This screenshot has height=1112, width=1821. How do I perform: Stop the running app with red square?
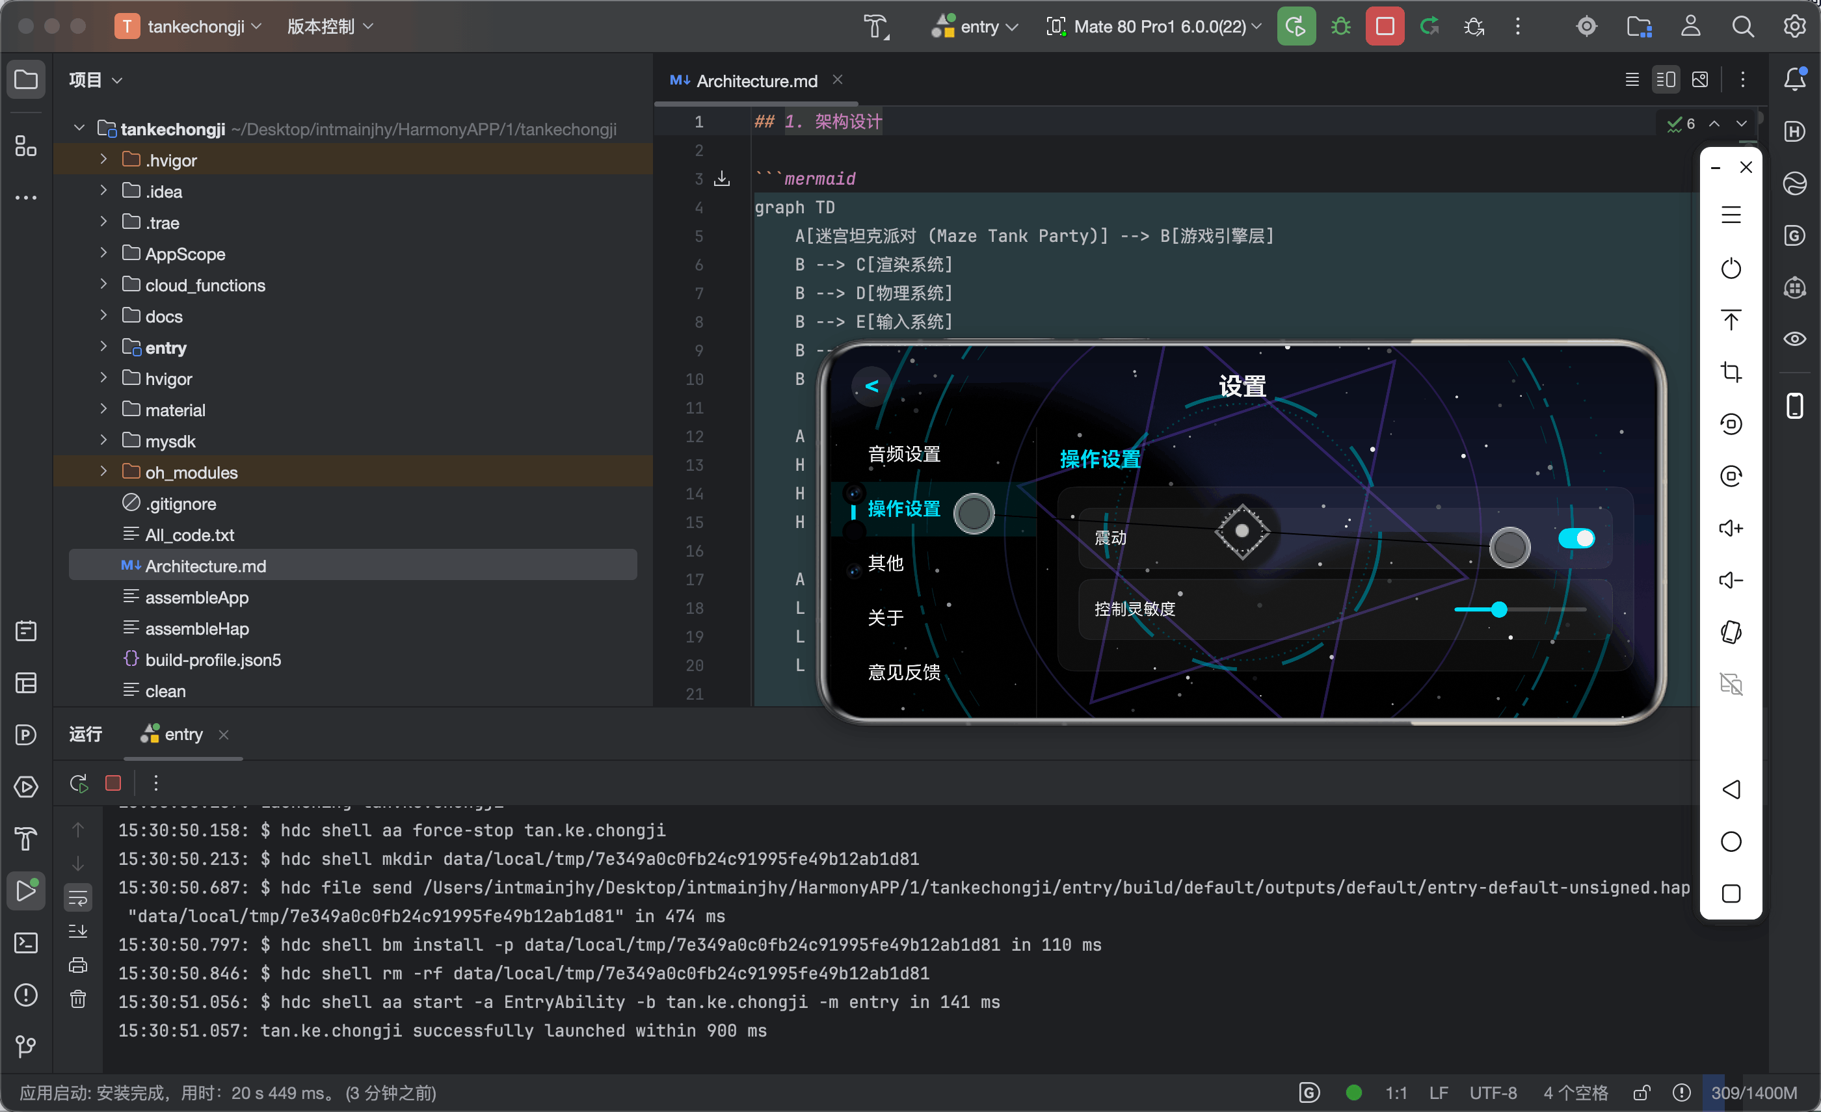point(1384,27)
